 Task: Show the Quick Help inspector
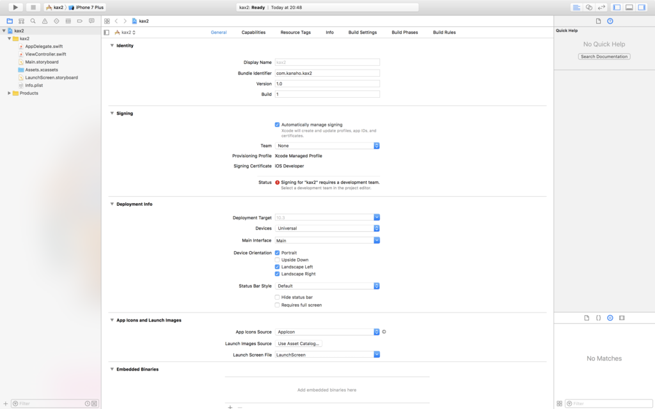point(610,21)
